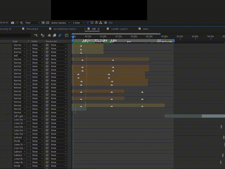Toggle the fast previews button in viewer bar
Screen dimensions: 225x169
coord(87,23)
